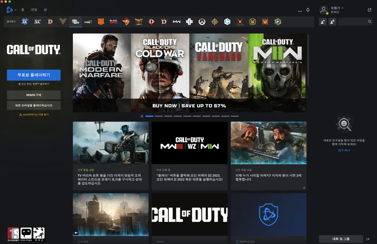Open the Black Ops Cold War icon
Viewport: 377px width, 244px height.
coord(114,22)
